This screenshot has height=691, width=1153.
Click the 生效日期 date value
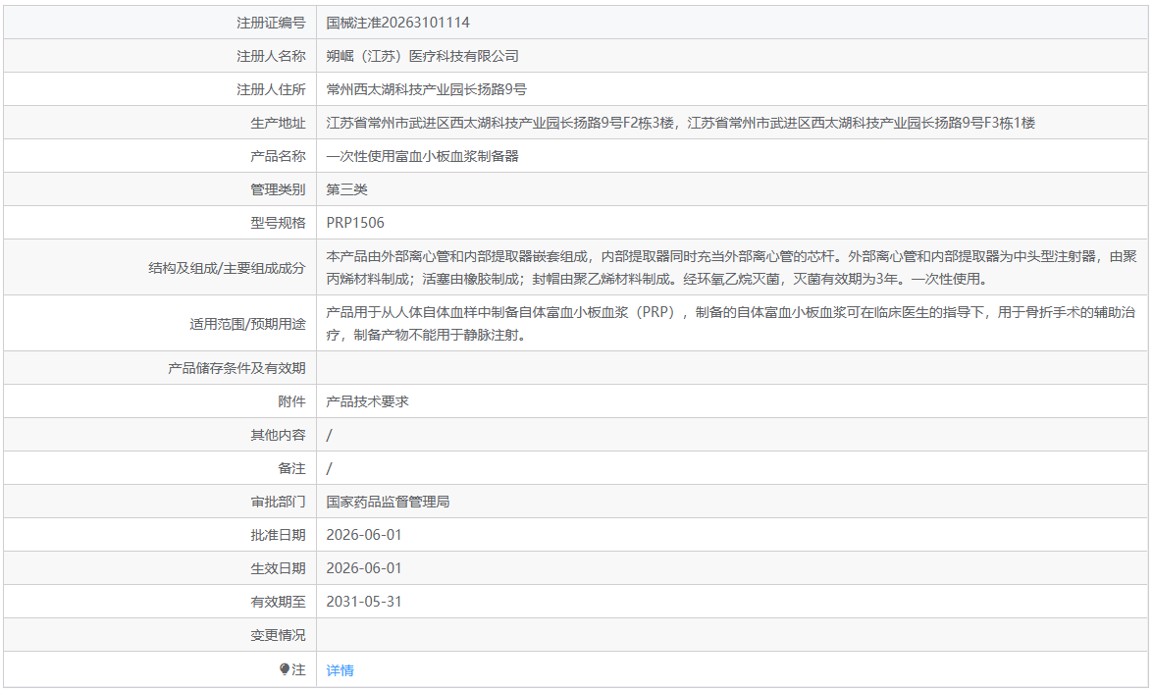tap(364, 568)
